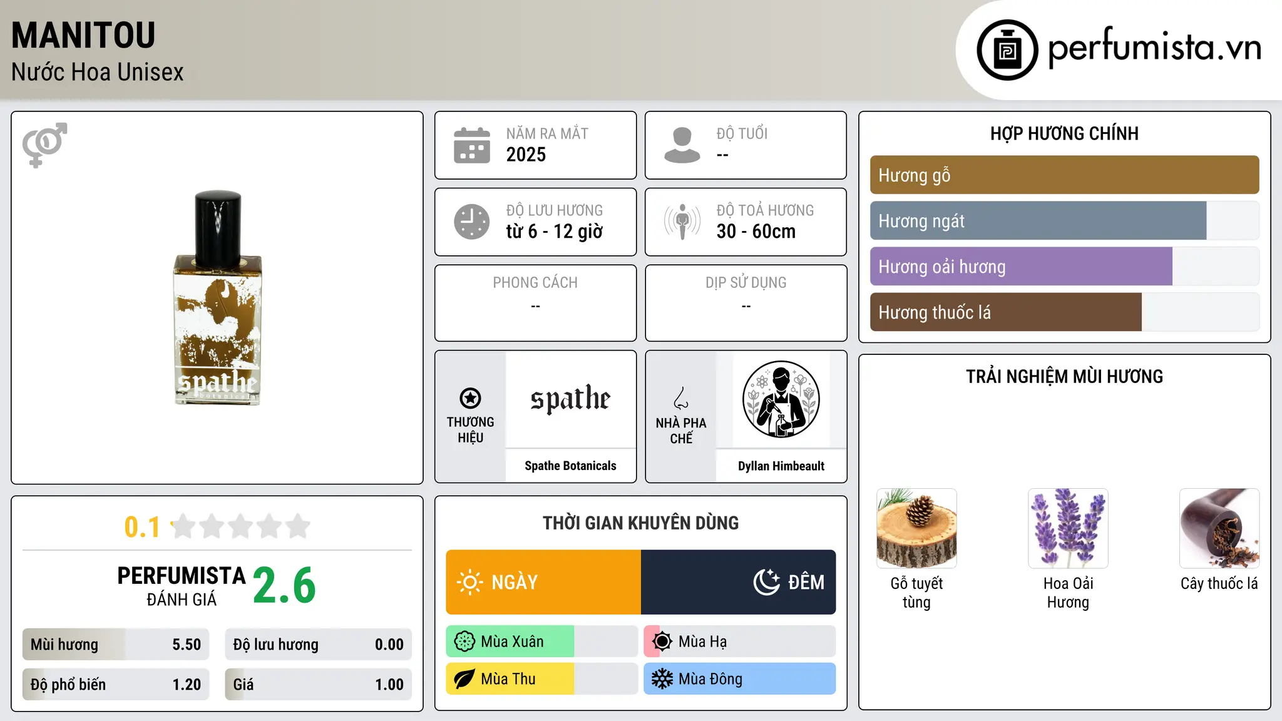Click the Perfumista đánh giá label

coord(182,586)
